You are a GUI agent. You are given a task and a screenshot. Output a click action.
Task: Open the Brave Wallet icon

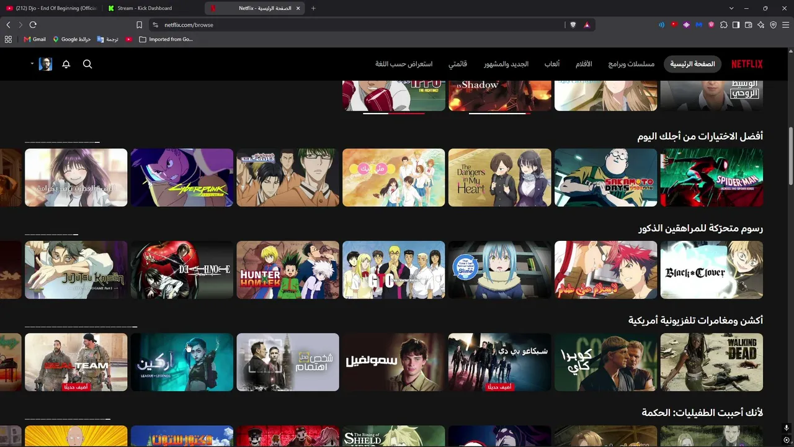(x=748, y=25)
